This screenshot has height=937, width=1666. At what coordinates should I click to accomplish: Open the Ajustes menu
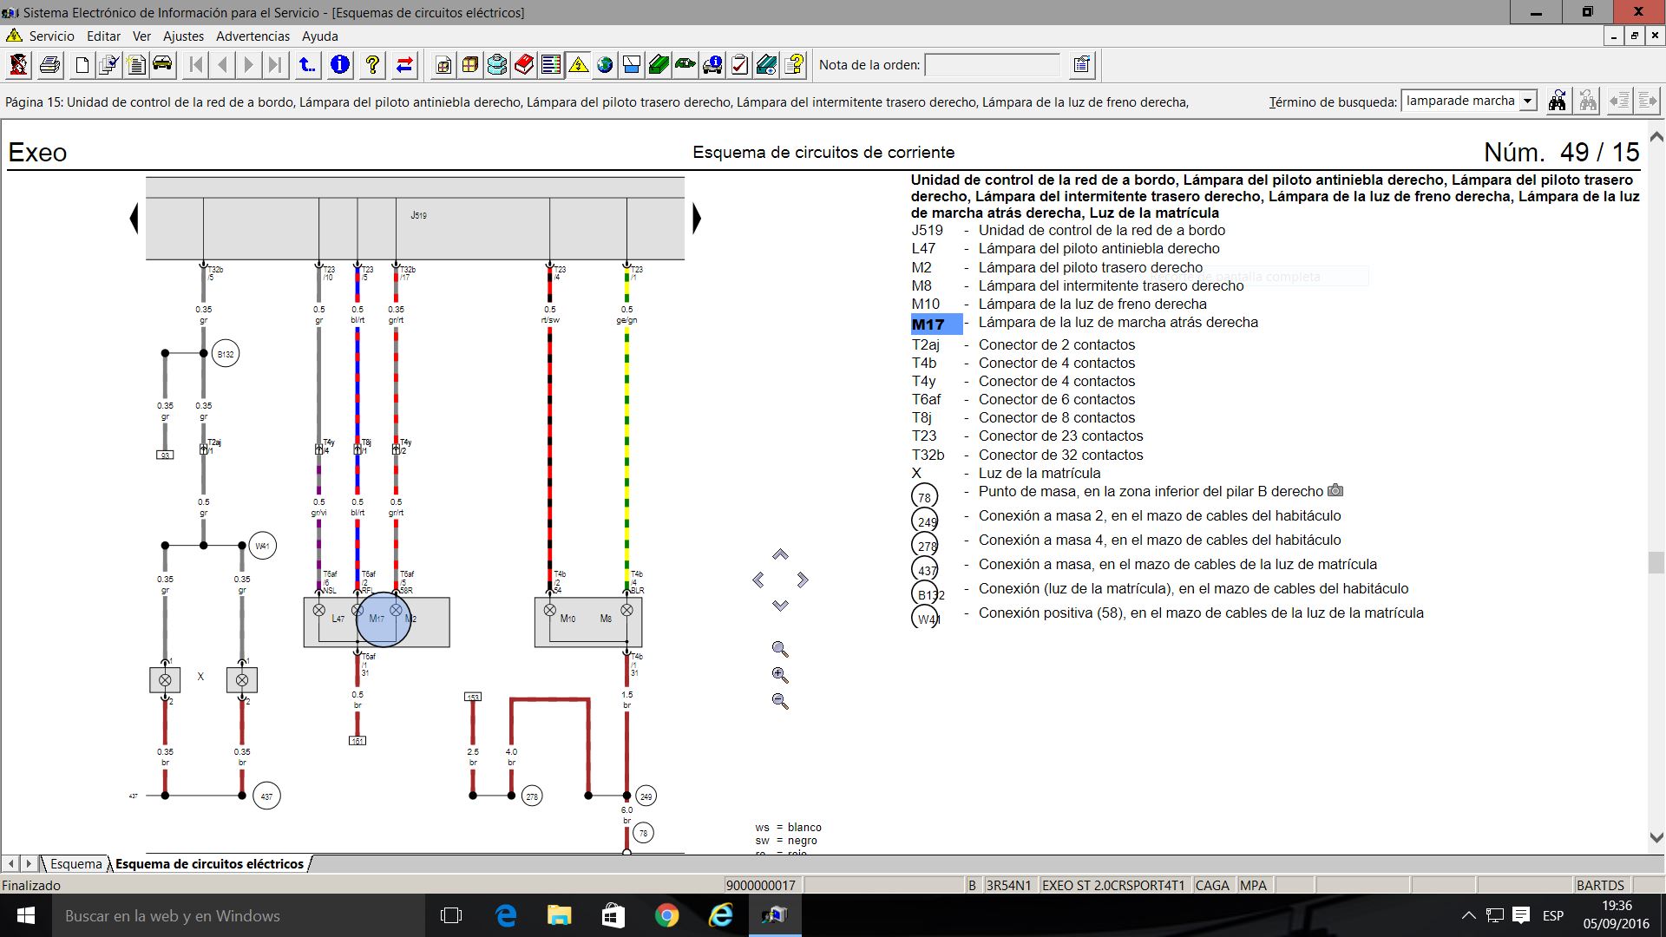coord(183,36)
